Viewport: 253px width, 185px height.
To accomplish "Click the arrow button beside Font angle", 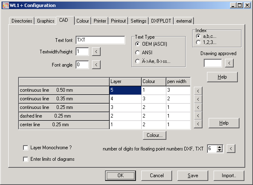I will point(96,65).
